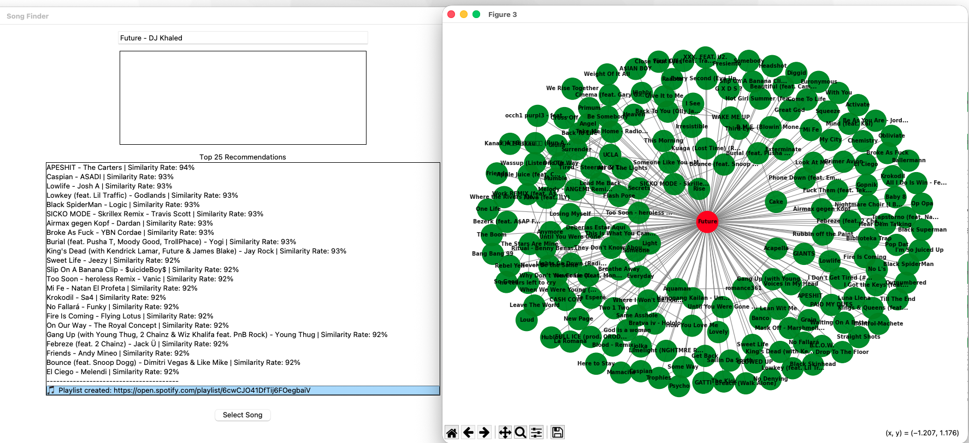This screenshot has height=443, width=969.
Task: Activate the Pan axes tool
Action: click(505, 433)
